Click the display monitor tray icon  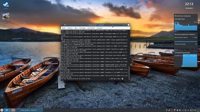(186, 110)
